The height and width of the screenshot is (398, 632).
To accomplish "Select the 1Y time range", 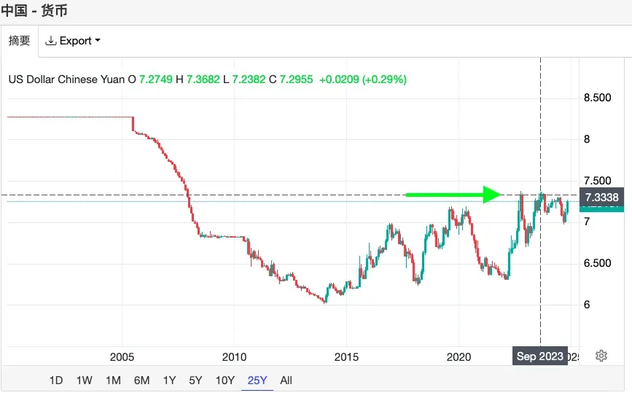I will point(170,381).
